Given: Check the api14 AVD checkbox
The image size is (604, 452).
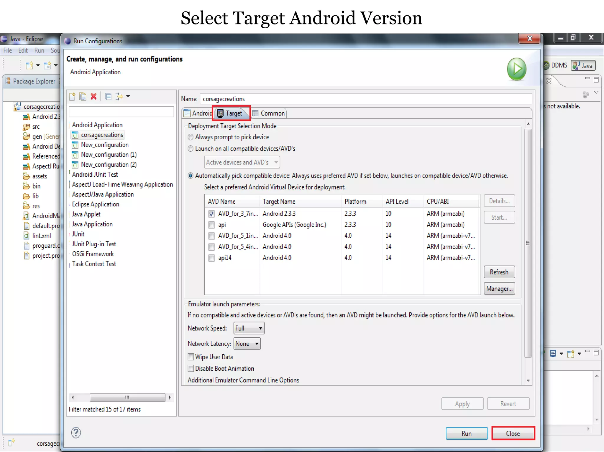Looking at the screenshot, I should pos(211,258).
